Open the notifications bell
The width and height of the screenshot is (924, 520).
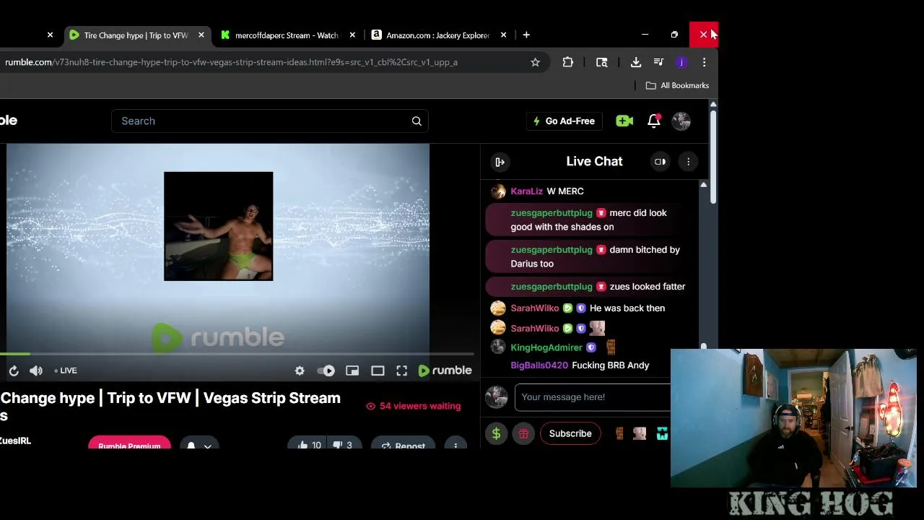click(x=654, y=121)
